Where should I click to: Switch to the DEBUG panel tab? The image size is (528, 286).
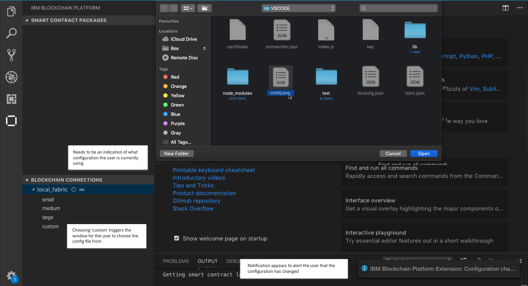coord(234,261)
